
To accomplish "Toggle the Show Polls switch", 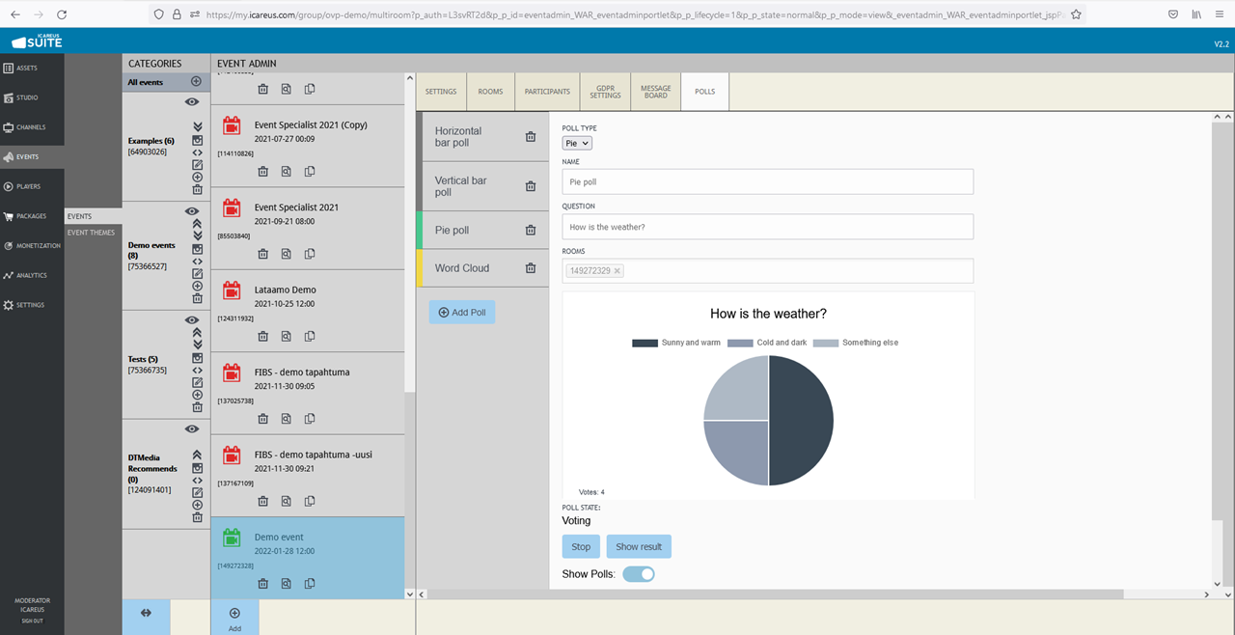I will pyautogui.click(x=638, y=574).
